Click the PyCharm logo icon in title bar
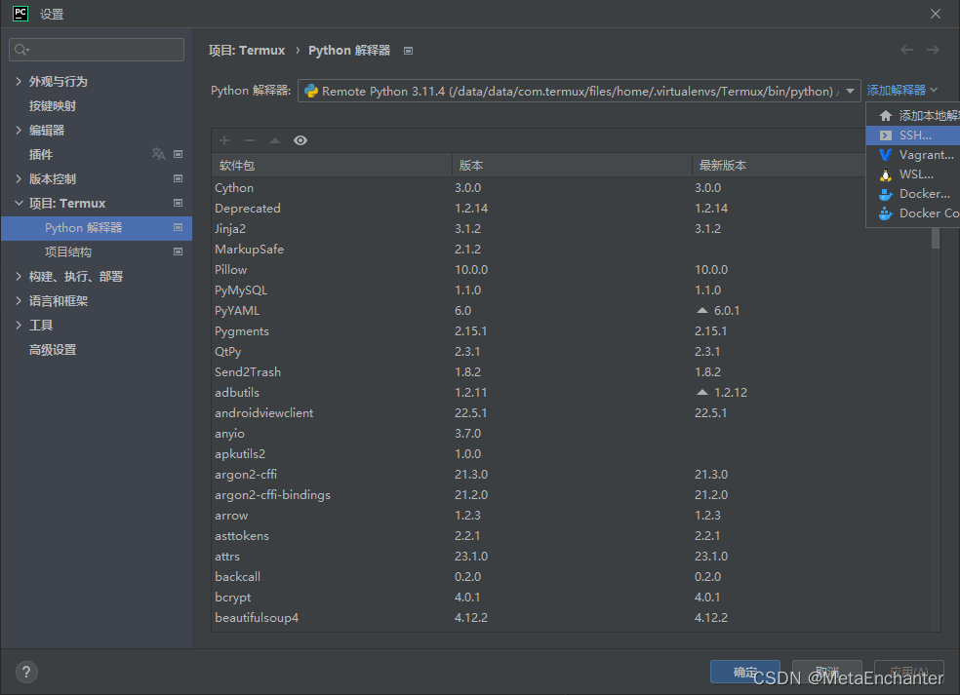 coord(20,14)
